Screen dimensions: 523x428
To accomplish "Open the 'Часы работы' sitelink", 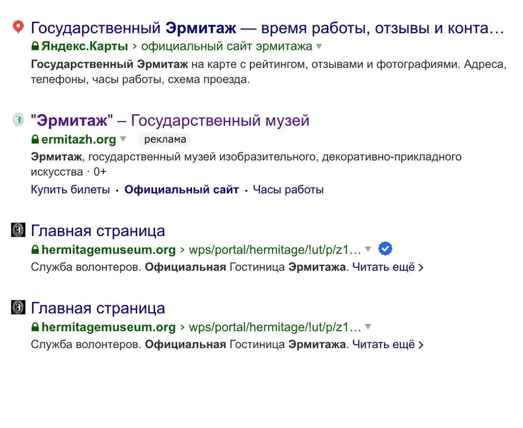I will [288, 190].
